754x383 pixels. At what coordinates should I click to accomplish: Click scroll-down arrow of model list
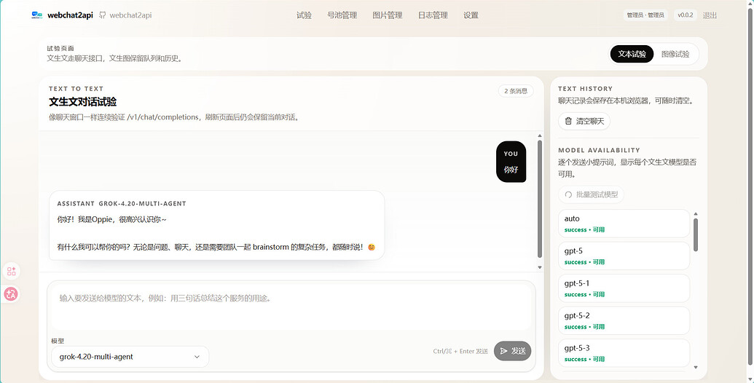695,367
